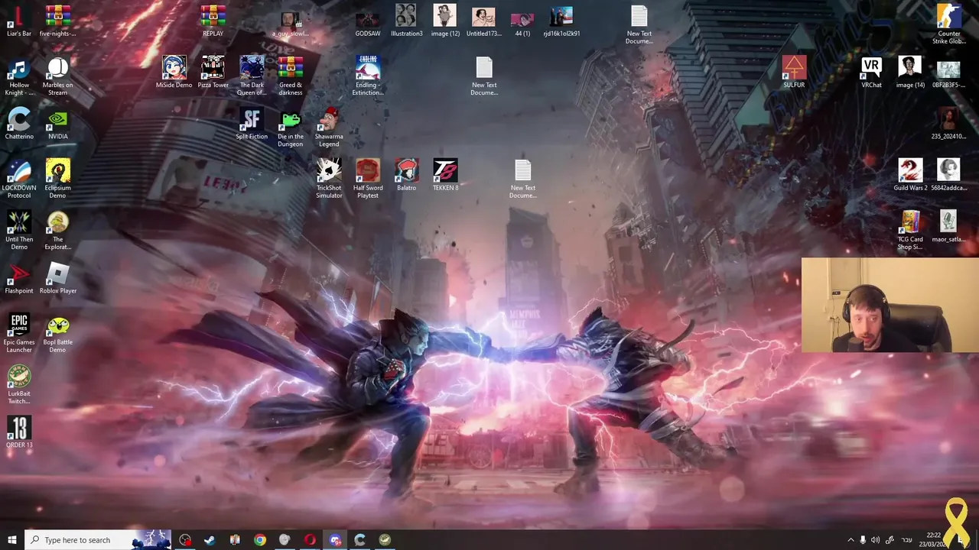The height and width of the screenshot is (550, 979).
Task: Expand the hidden system tray icons
Action: [x=851, y=540]
